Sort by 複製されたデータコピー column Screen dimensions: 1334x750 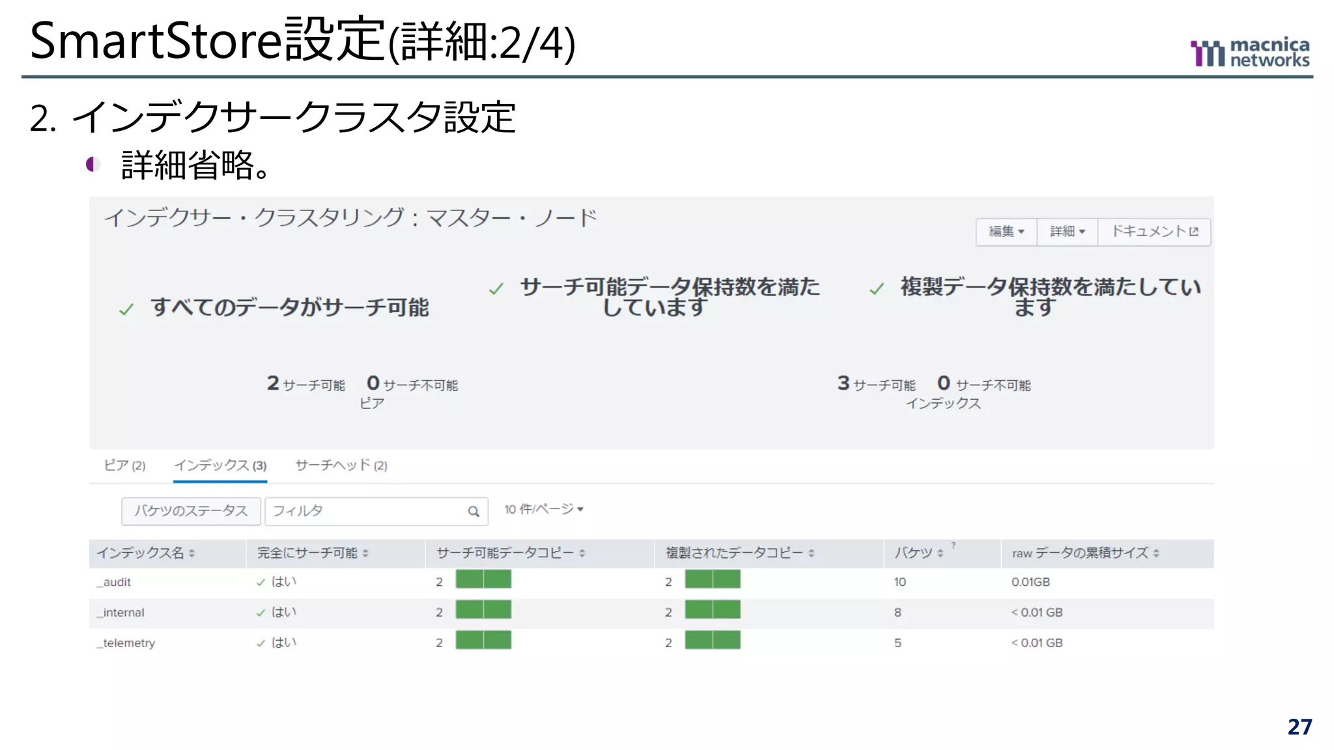740,553
